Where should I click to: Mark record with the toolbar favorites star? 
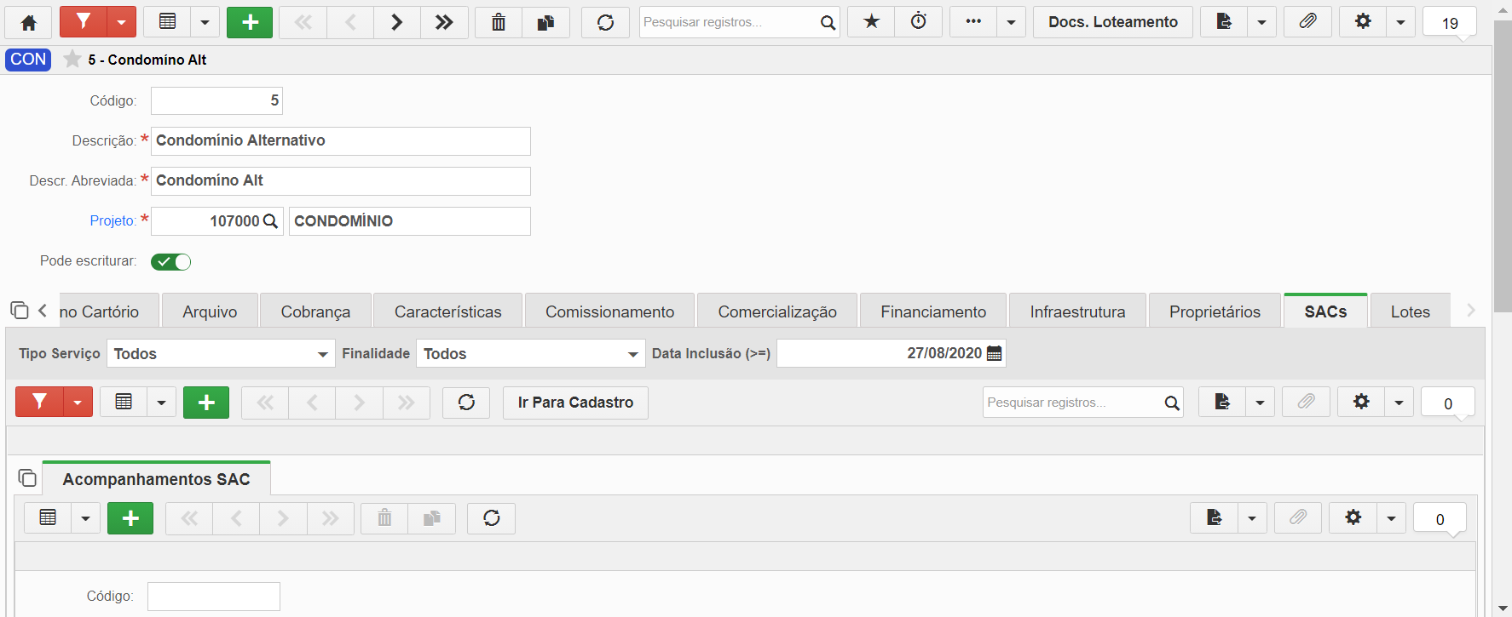point(871,22)
